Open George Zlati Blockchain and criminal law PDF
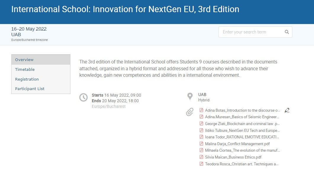Viewport: 314px width, 176px height. 242,124
